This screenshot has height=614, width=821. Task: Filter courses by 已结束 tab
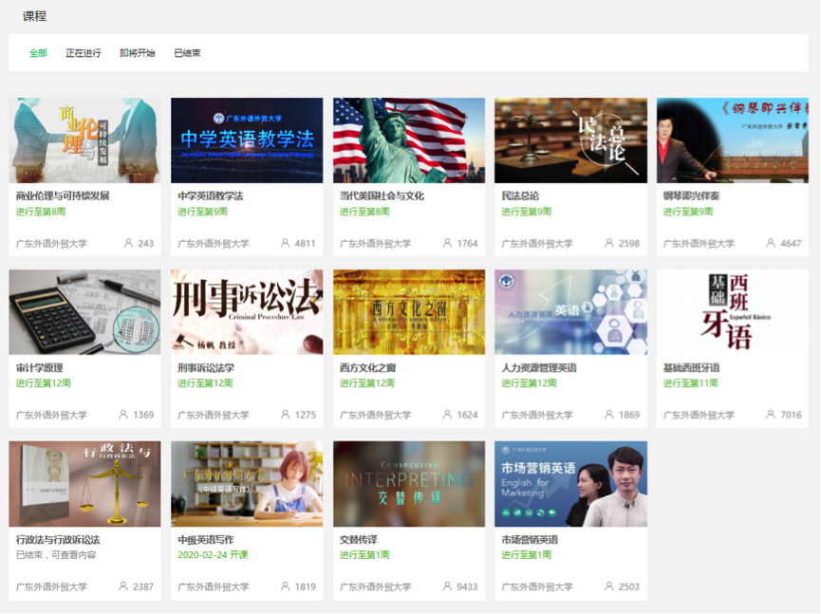[187, 53]
